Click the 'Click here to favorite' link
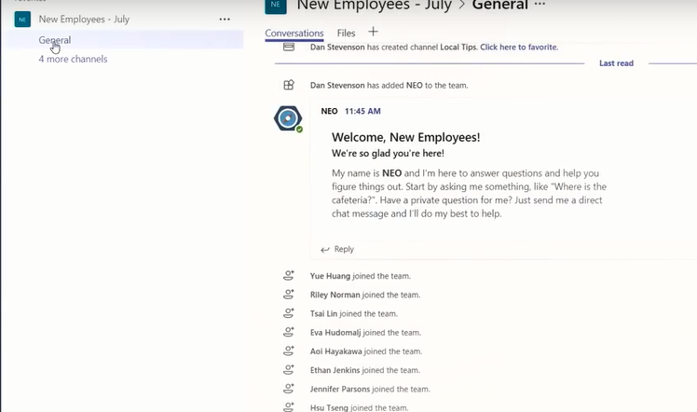The width and height of the screenshot is (697, 412). (519, 47)
